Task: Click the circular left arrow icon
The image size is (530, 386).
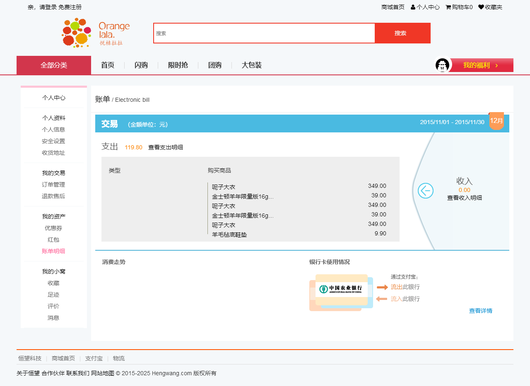Action: pyautogui.click(x=425, y=191)
